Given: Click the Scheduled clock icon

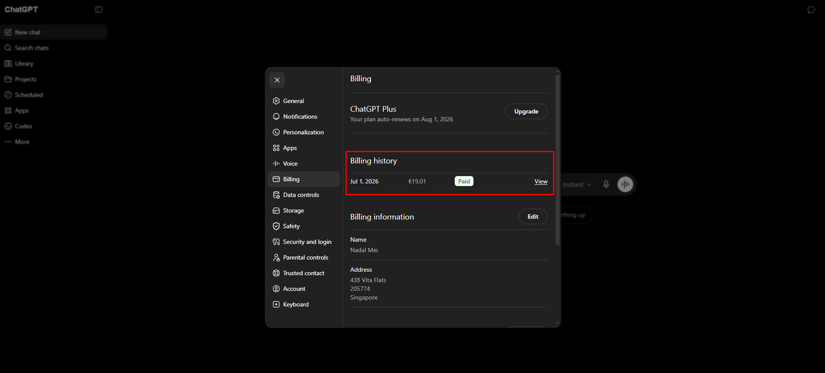Looking at the screenshot, I should 8,95.
